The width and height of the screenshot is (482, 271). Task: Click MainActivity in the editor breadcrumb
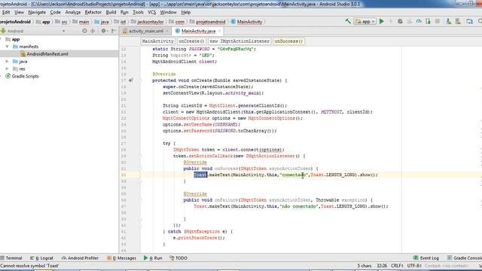tap(157, 41)
